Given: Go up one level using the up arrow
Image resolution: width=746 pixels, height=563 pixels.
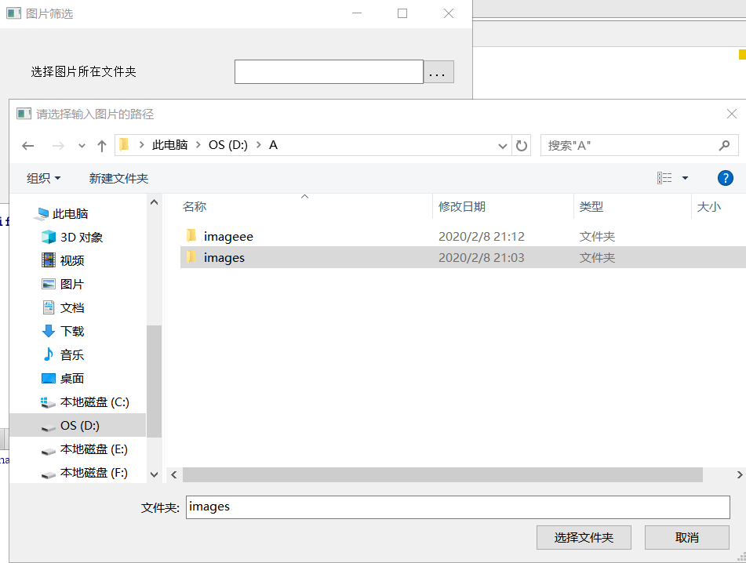Looking at the screenshot, I should [102, 145].
